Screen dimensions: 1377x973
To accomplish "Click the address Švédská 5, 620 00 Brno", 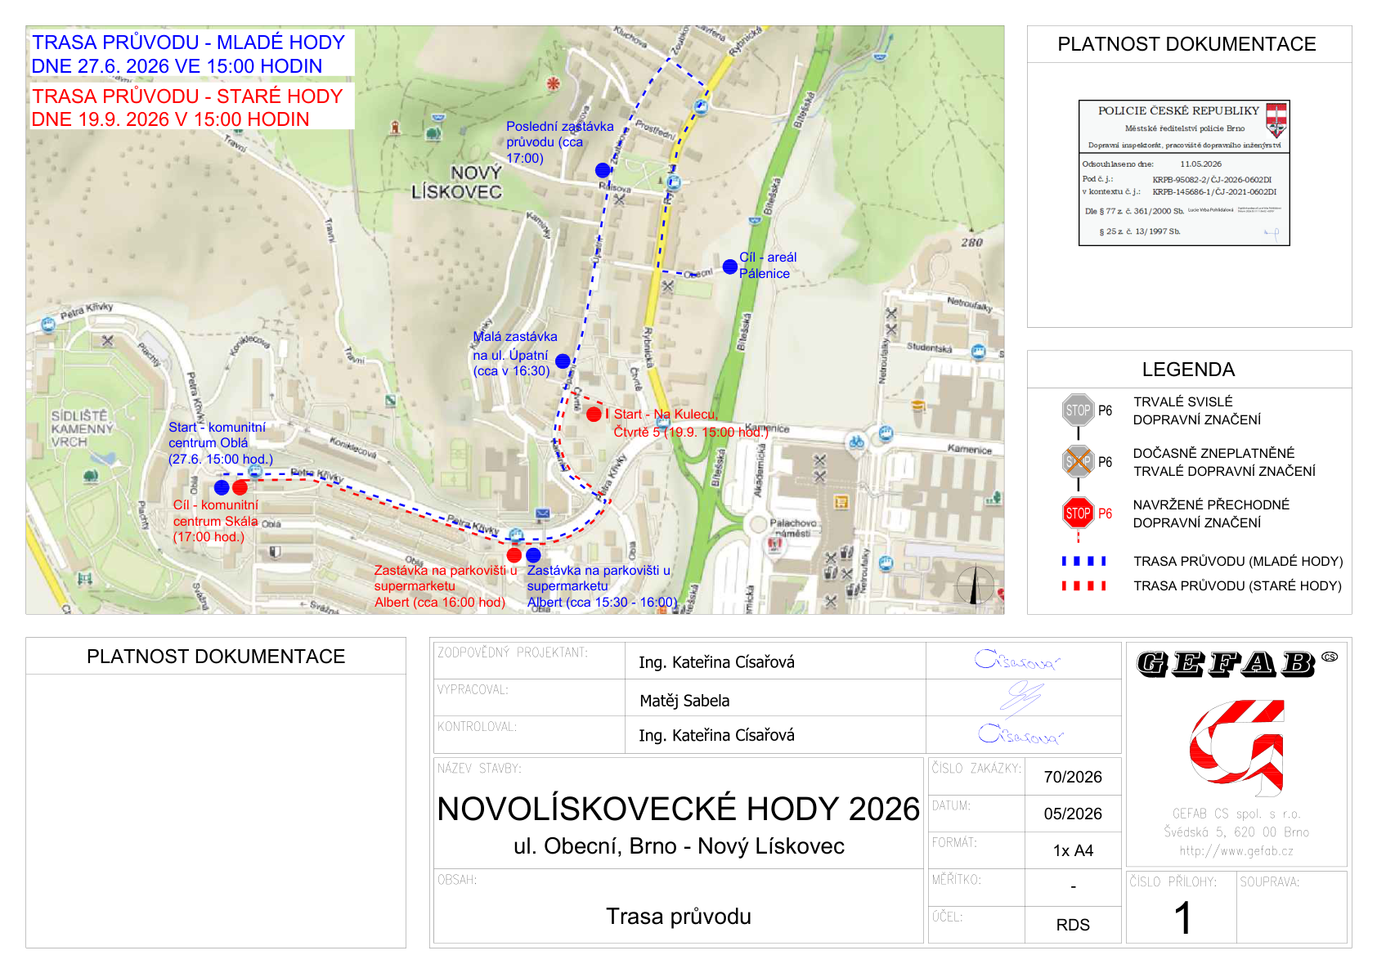I will (x=1236, y=832).
